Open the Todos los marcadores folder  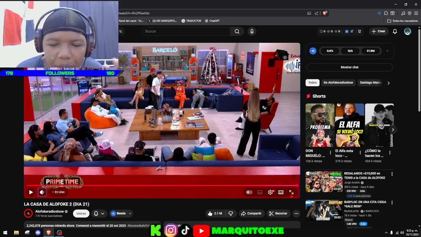tap(403, 21)
